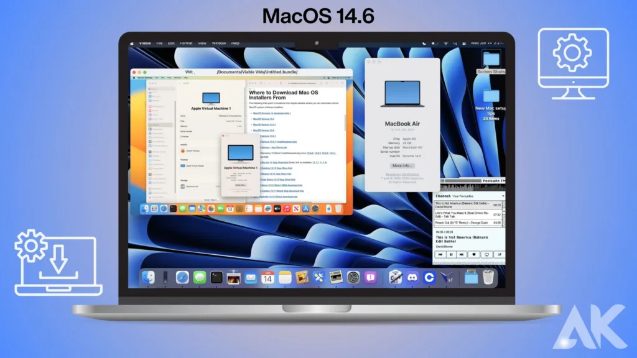
Task: Open the Help menu
Action: click(x=235, y=43)
